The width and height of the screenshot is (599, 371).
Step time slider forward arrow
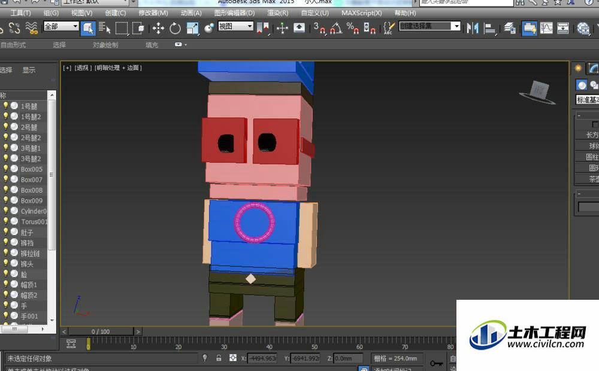(x=138, y=332)
